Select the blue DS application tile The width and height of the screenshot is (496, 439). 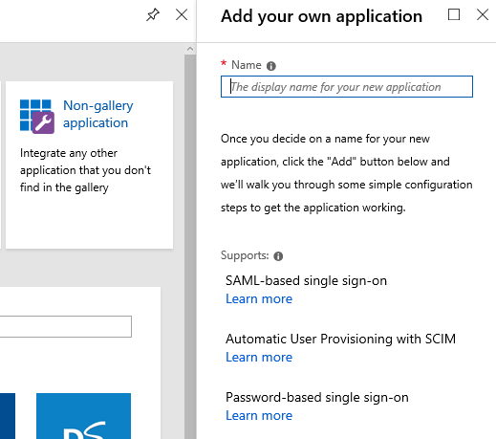83,416
